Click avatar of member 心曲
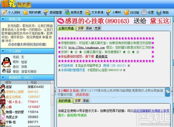174x127 pixels. click(x=3, y=107)
